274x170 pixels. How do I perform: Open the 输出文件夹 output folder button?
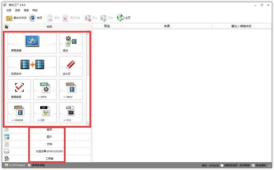pos(16,18)
